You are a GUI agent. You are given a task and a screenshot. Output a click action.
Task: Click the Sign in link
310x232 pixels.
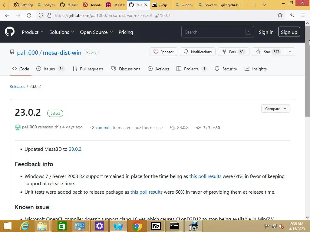[x=266, y=32]
